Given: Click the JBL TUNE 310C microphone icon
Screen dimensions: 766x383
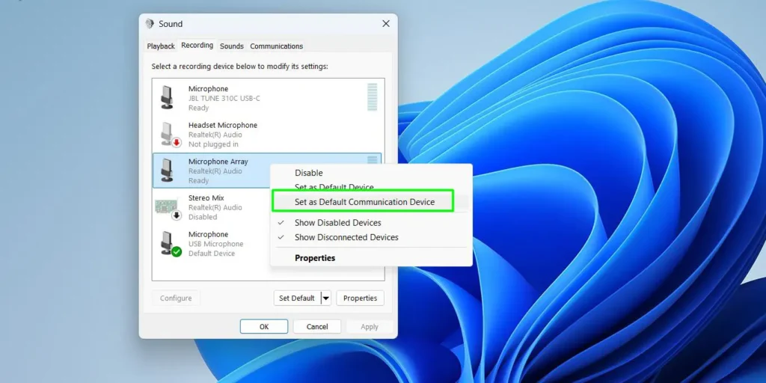Looking at the screenshot, I should (167, 98).
